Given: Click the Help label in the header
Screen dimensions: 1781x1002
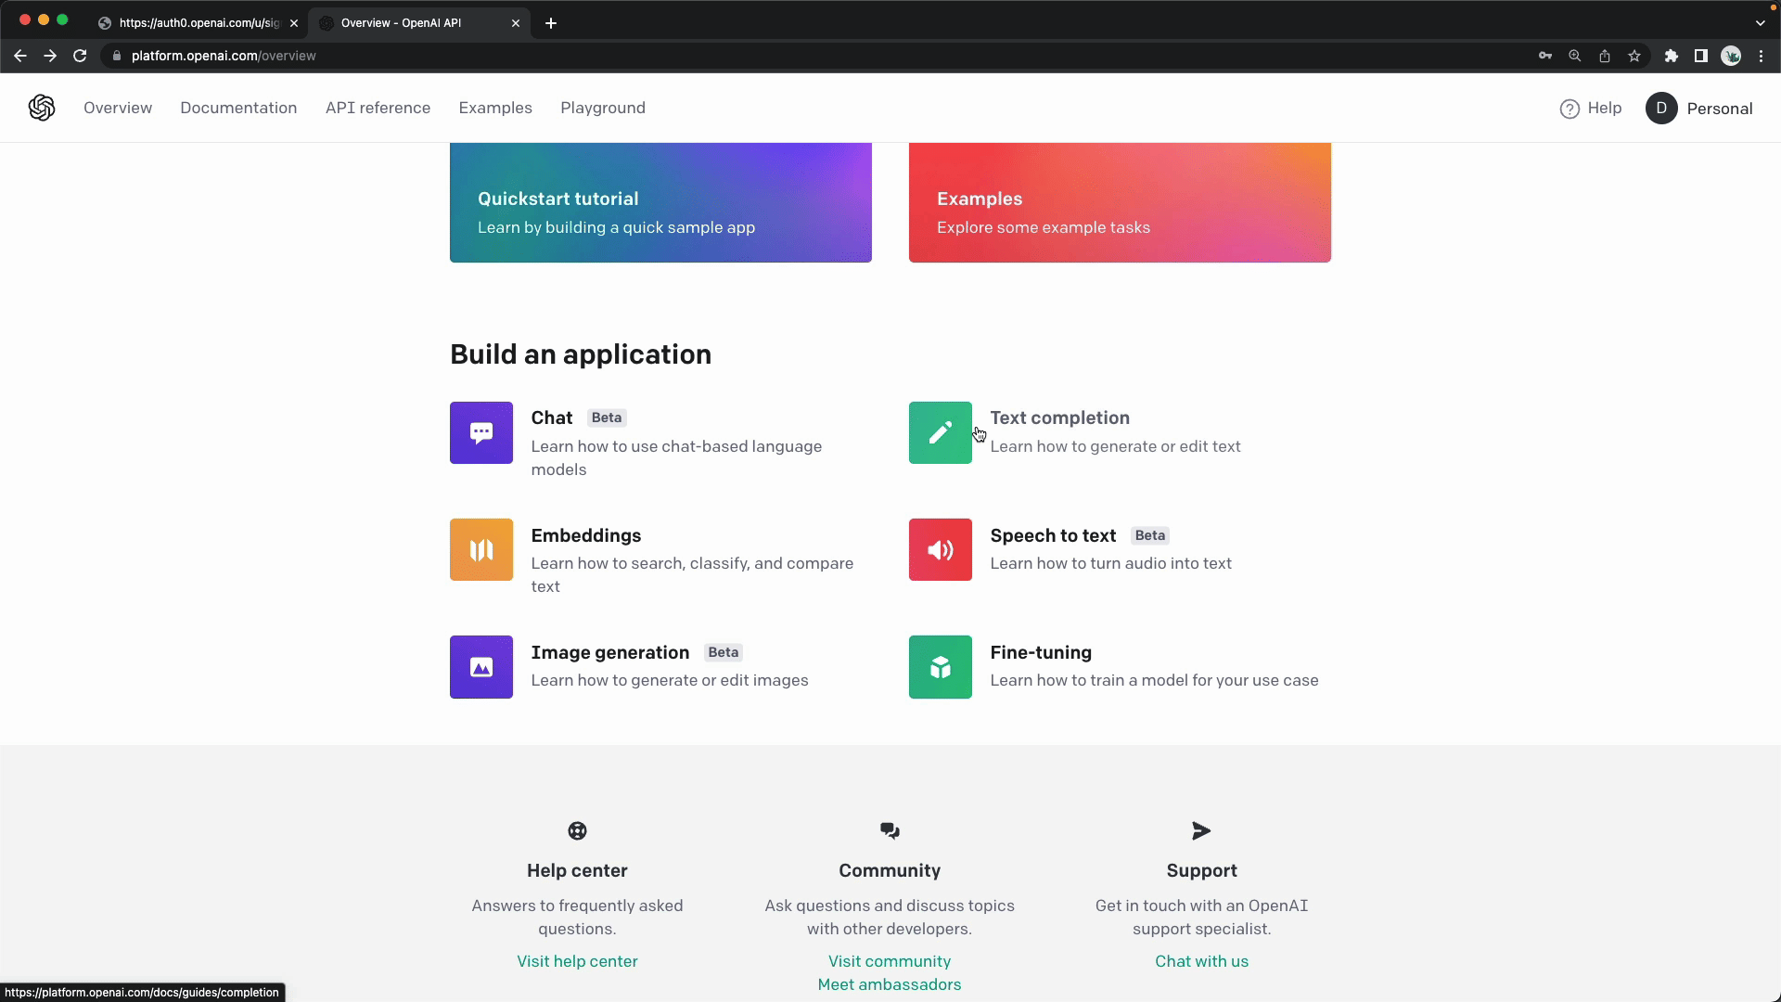Looking at the screenshot, I should pos(1605,108).
